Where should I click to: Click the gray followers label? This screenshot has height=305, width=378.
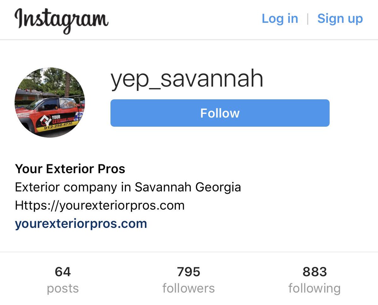(x=188, y=288)
